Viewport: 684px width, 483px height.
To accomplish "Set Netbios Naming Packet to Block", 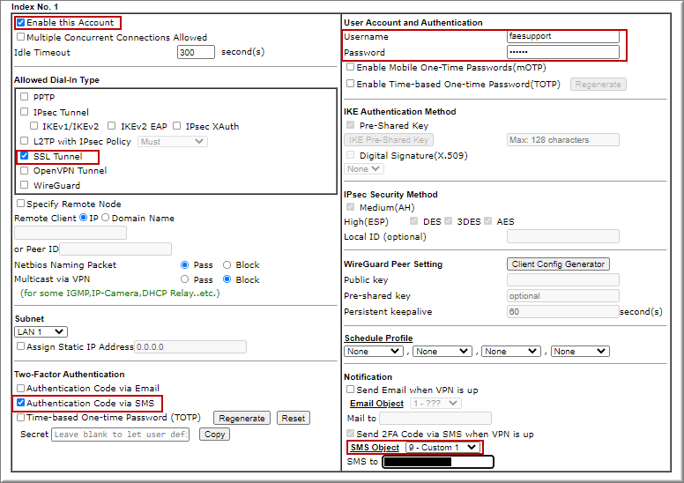I will 227,264.
